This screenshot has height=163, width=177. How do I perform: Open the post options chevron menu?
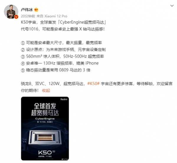(172, 6)
